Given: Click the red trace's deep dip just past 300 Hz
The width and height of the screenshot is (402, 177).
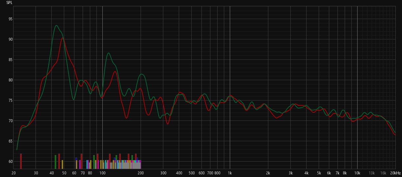Looking at the screenshot, I should pyautogui.click(x=168, y=124).
